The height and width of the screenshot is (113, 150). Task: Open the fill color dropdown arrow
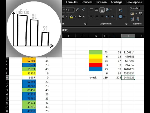pos(75,17)
